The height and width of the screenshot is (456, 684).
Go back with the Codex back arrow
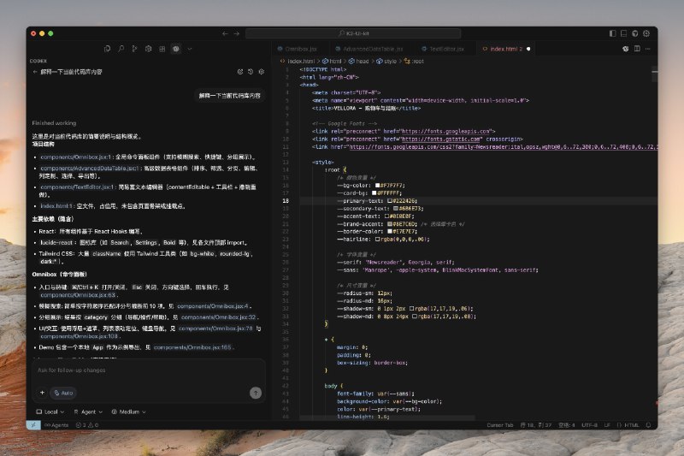click(35, 72)
